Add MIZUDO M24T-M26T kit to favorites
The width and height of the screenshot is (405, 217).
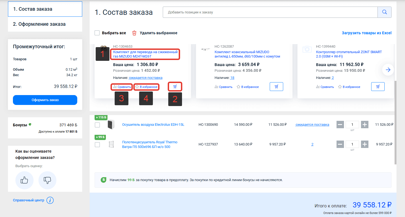(x=146, y=87)
